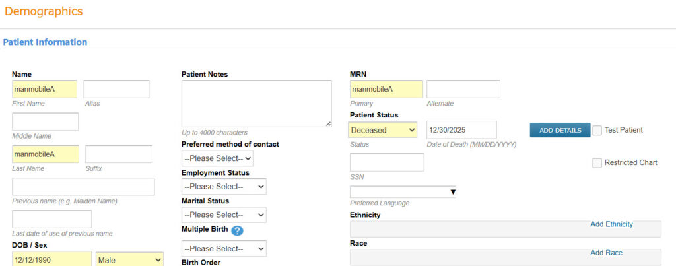Open the Preferred Language combo box
The height and width of the screenshot is (266, 676).
pyautogui.click(x=403, y=192)
